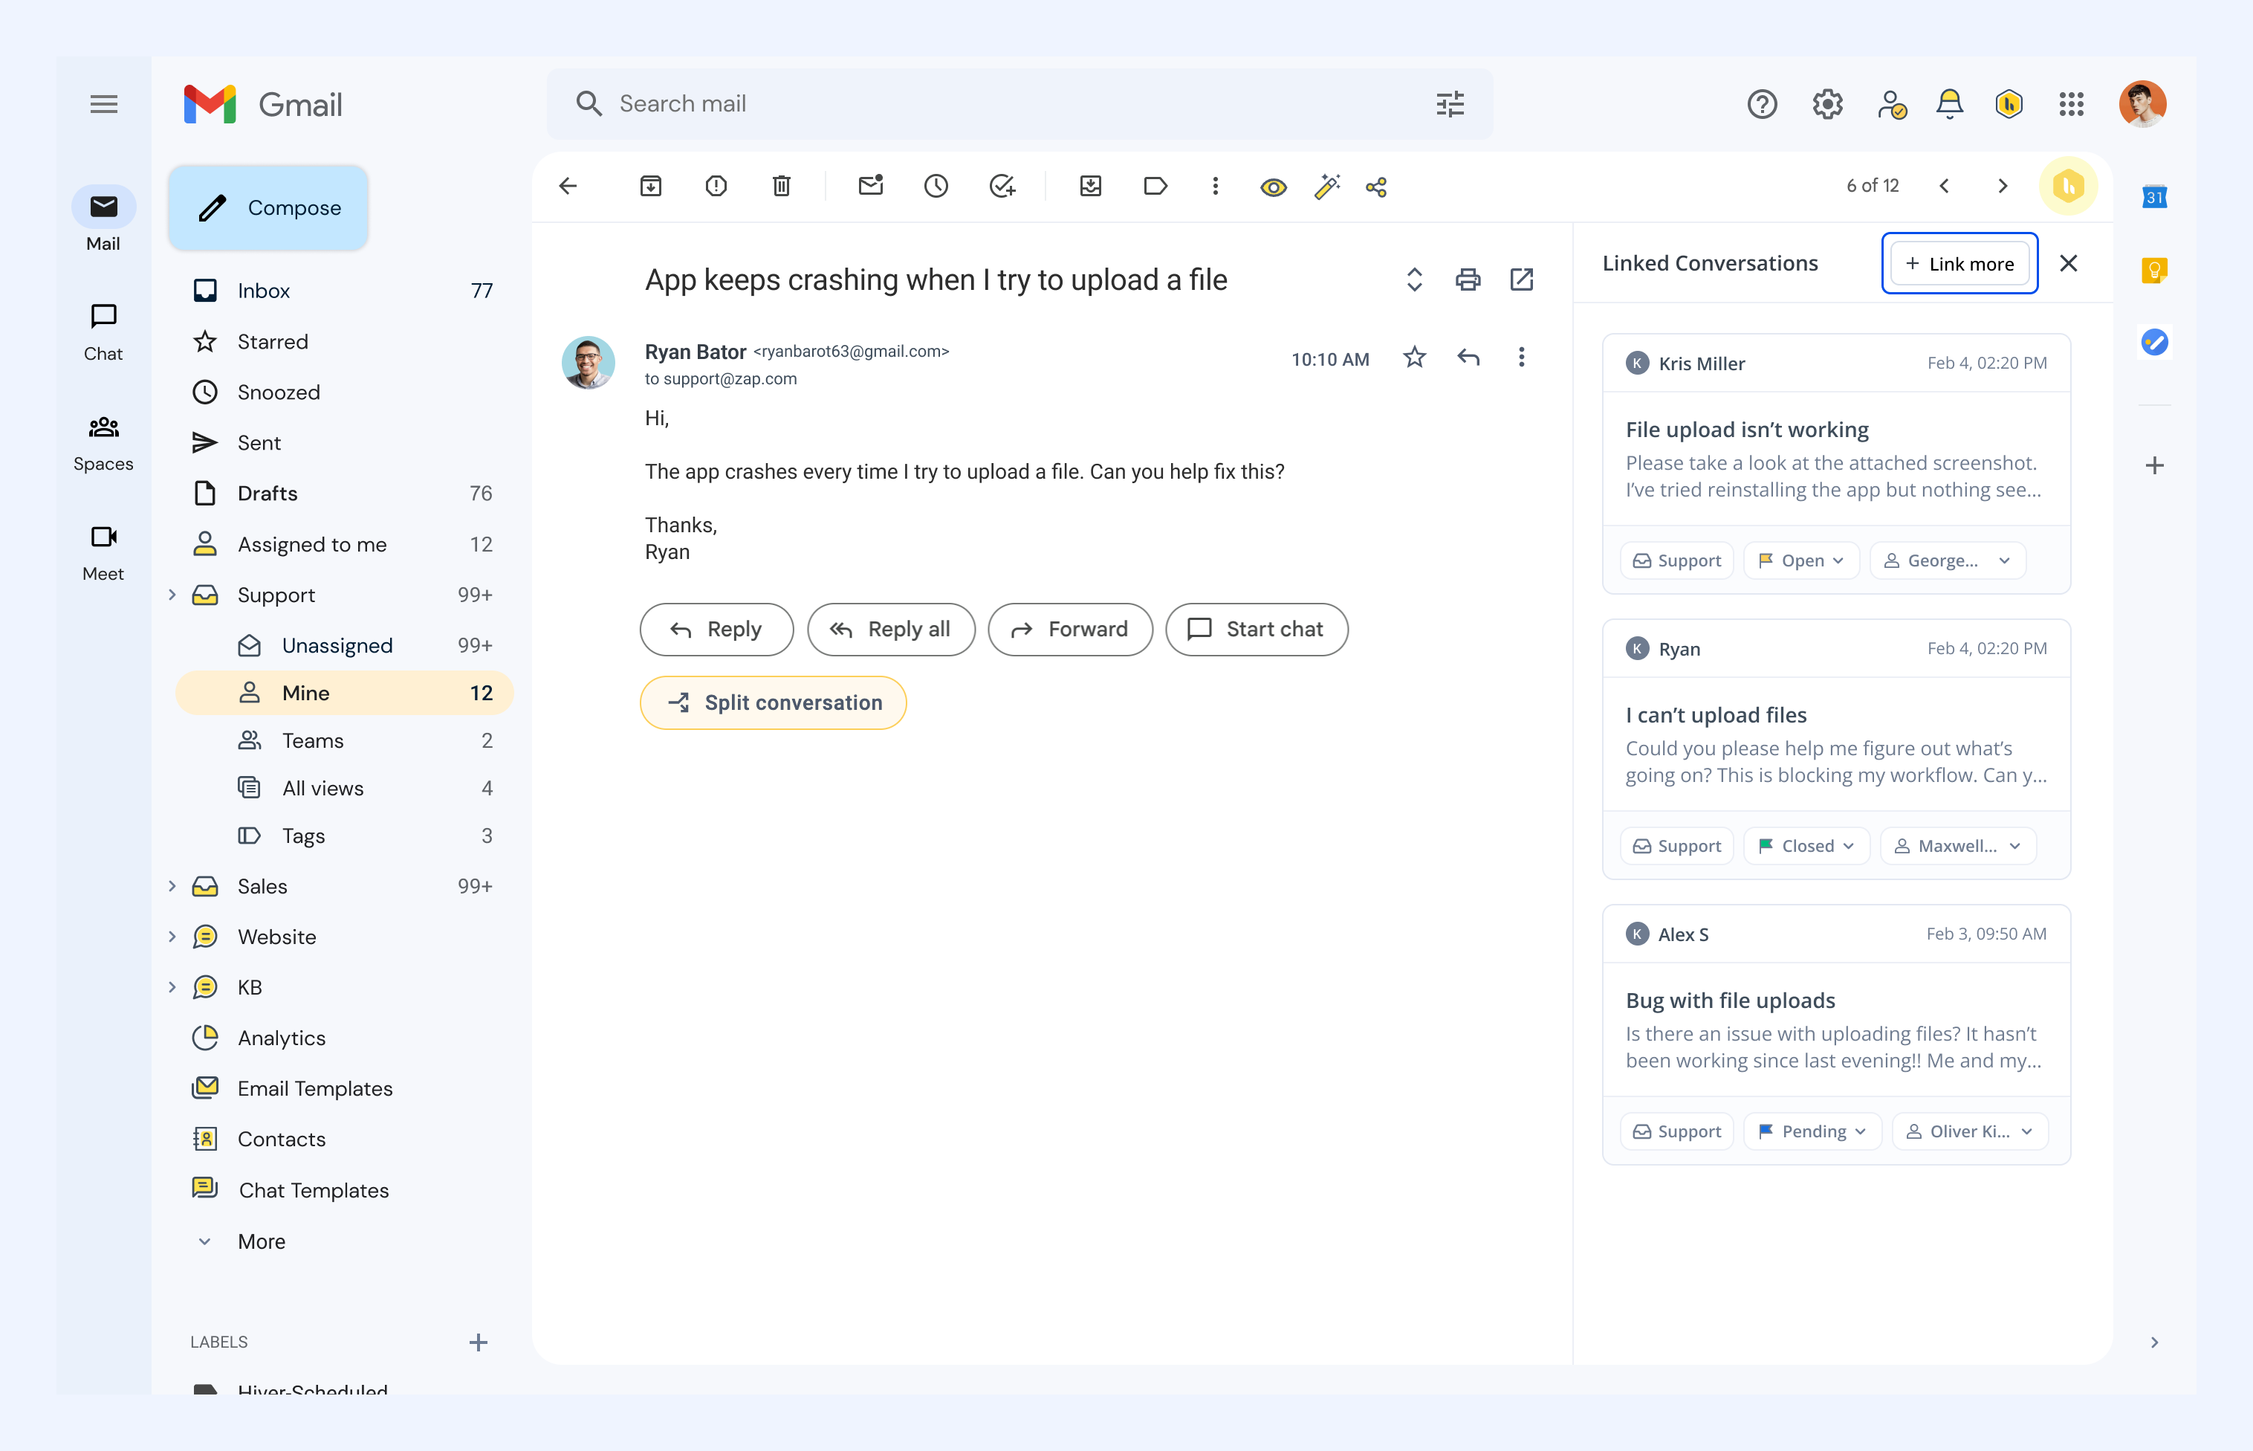Expand the KB folder
This screenshot has height=1451, width=2253.
click(x=172, y=987)
